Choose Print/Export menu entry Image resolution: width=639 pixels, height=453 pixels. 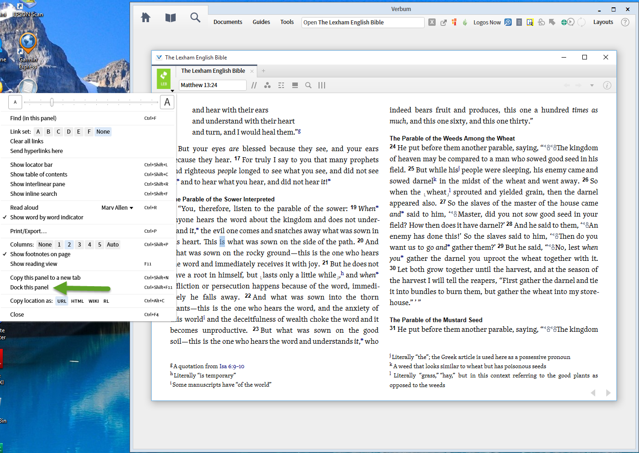point(29,231)
